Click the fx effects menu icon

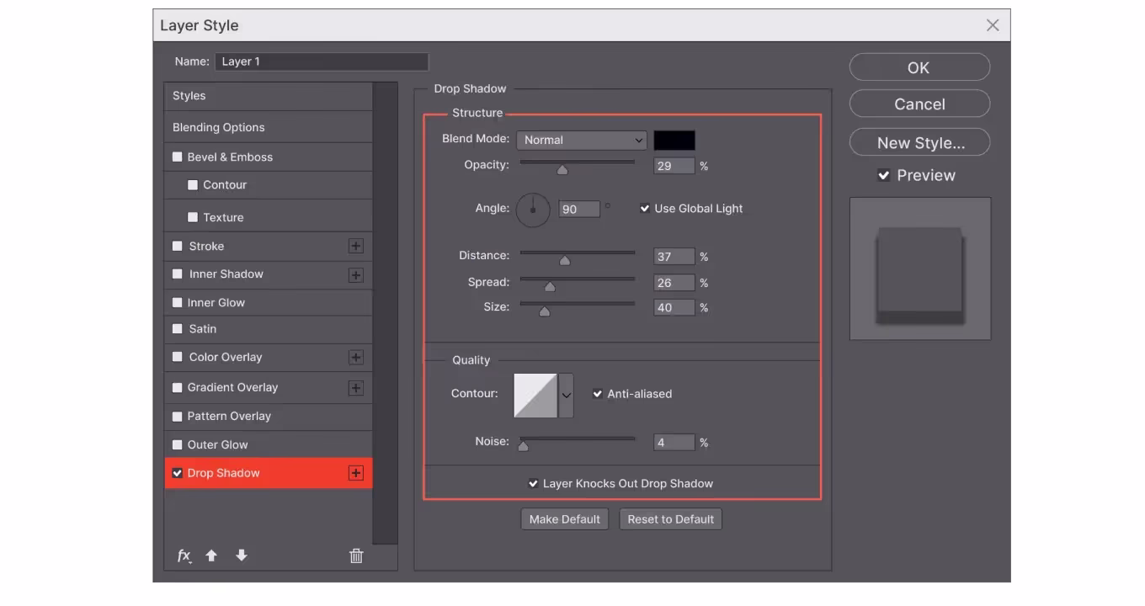tap(184, 555)
